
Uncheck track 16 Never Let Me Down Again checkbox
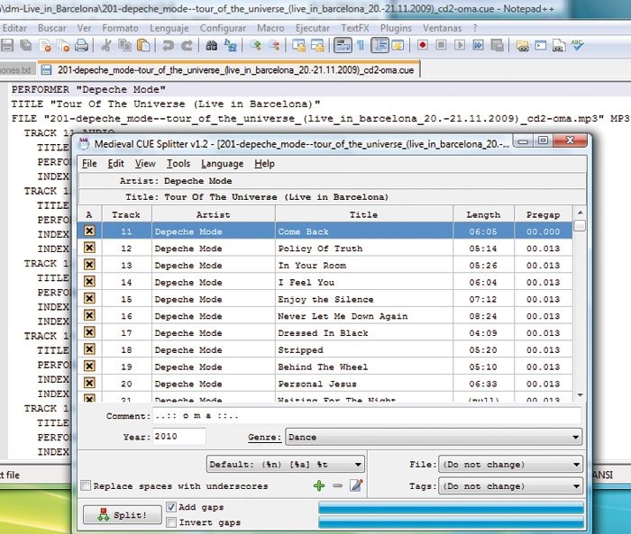click(x=89, y=315)
